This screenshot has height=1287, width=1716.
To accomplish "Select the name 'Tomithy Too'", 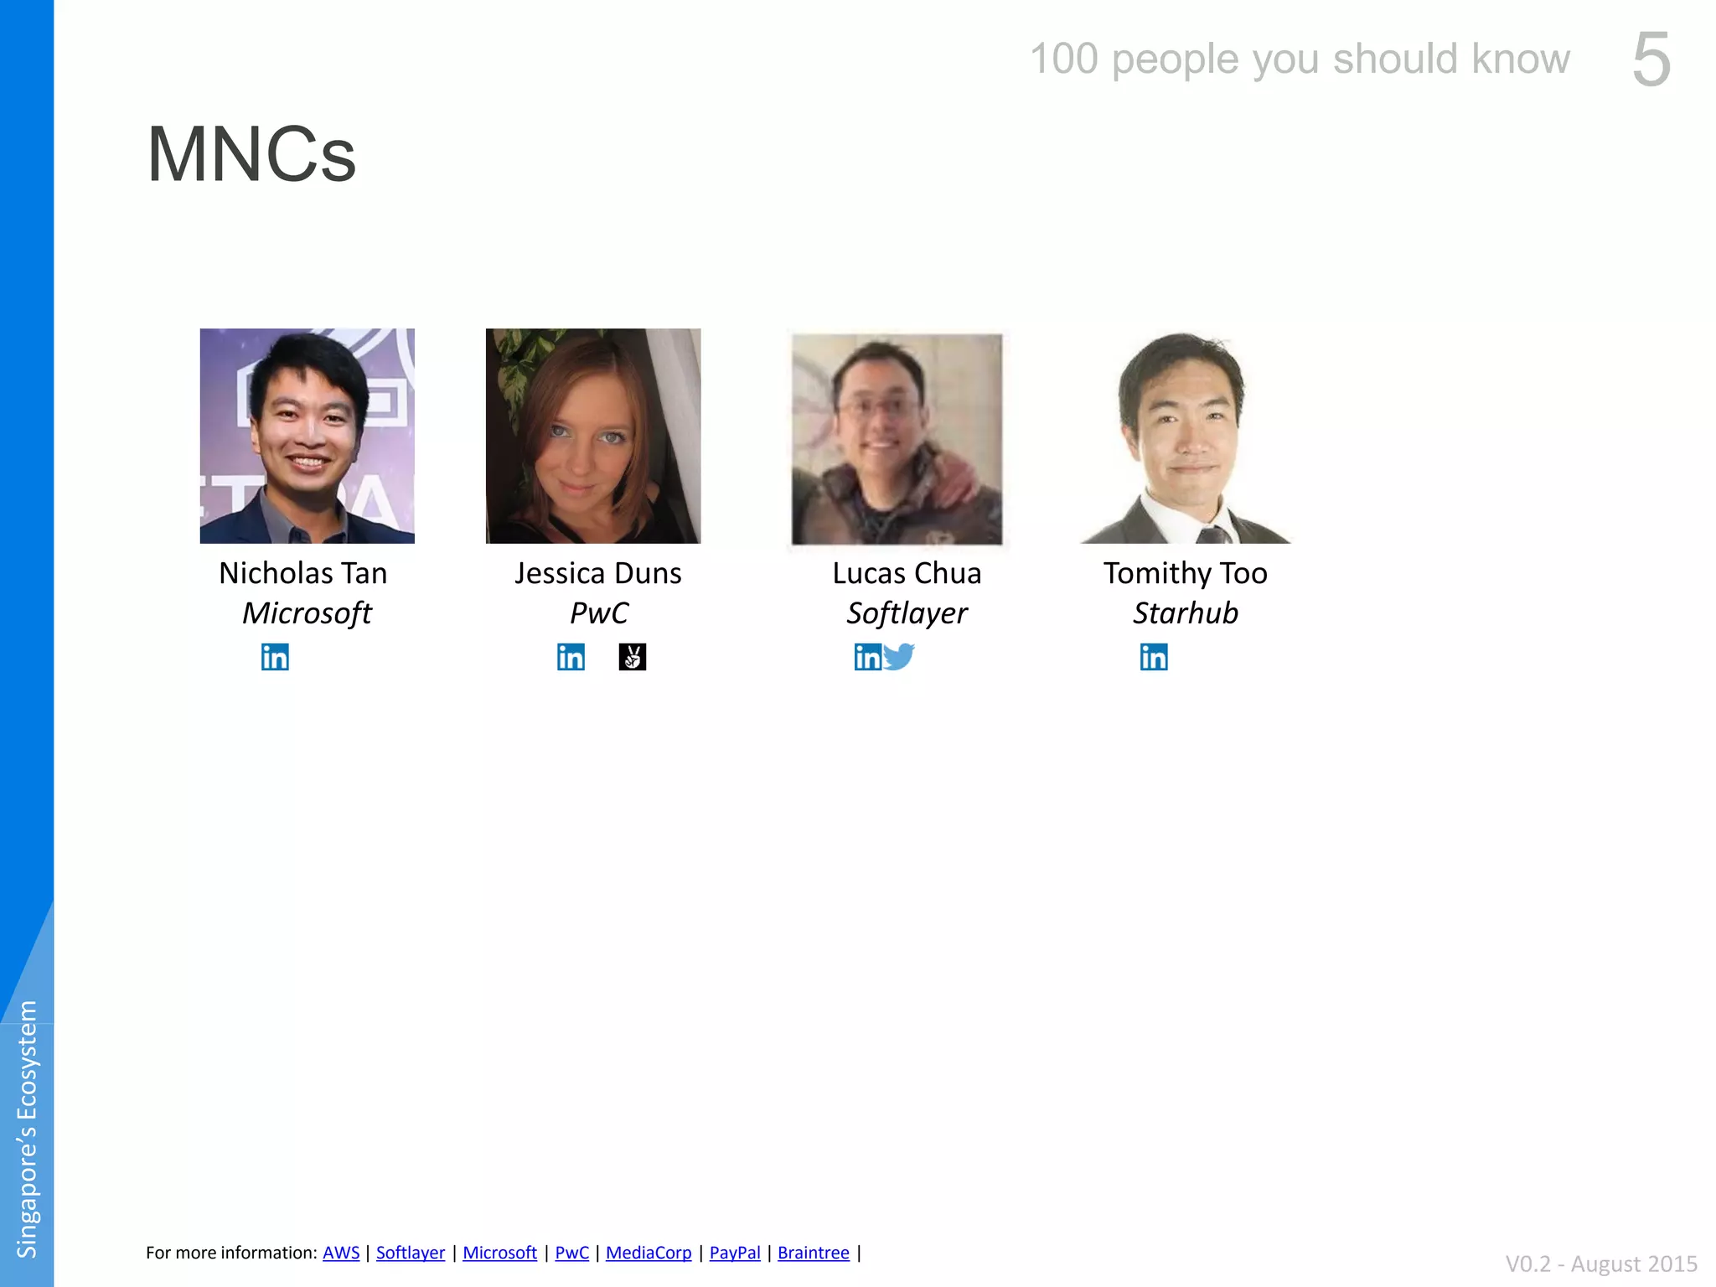I will pyautogui.click(x=1186, y=574).
